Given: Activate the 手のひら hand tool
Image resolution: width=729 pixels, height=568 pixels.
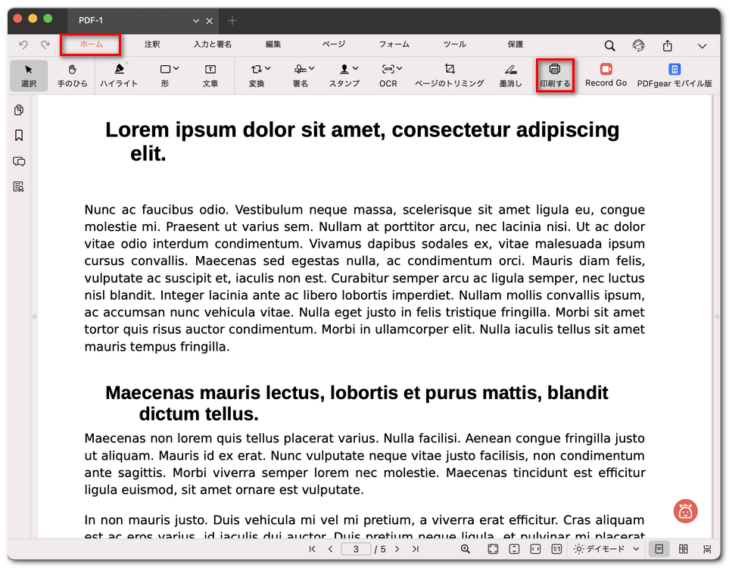Looking at the screenshot, I should (72, 76).
